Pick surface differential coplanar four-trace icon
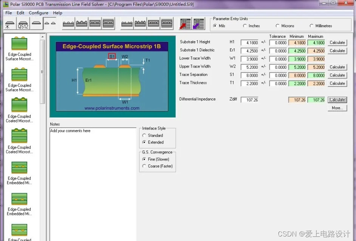The height and width of the screenshot is (241, 356). pos(127,23)
